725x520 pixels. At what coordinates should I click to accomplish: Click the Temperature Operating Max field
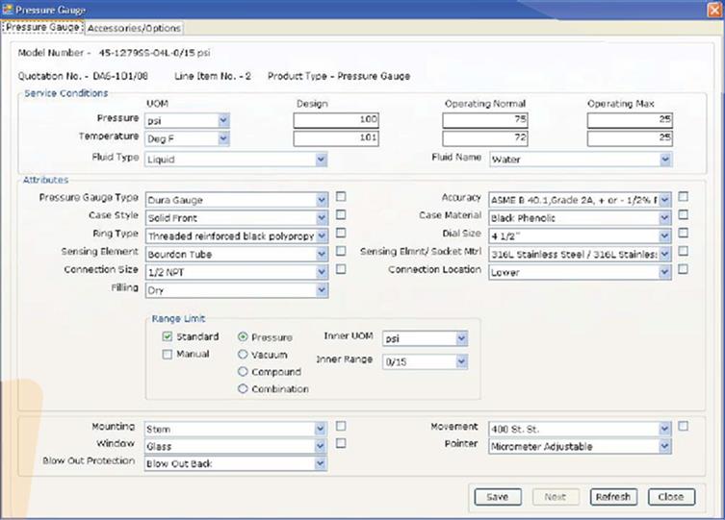click(630, 138)
